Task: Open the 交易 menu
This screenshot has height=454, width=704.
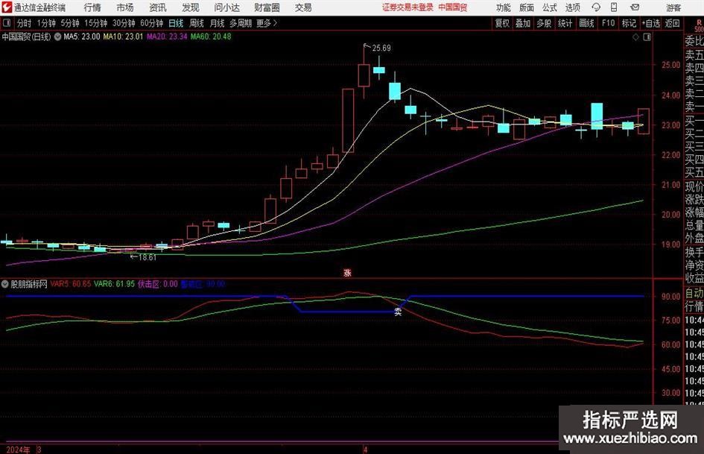Action: (303, 7)
